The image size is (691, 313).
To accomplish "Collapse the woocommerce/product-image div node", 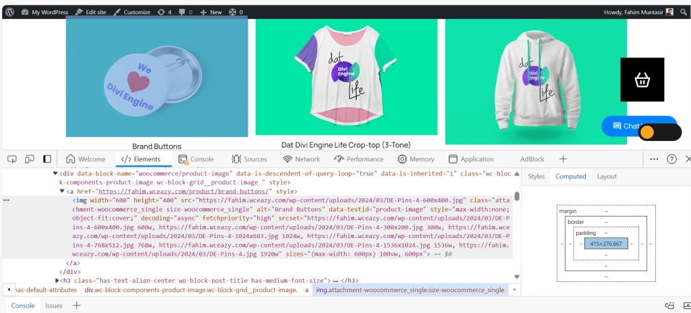I will [x=55, y=173].
